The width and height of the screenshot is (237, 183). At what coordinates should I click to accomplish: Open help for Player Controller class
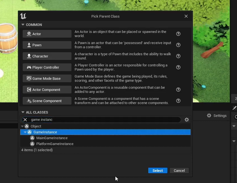click(x=178, y=67)
